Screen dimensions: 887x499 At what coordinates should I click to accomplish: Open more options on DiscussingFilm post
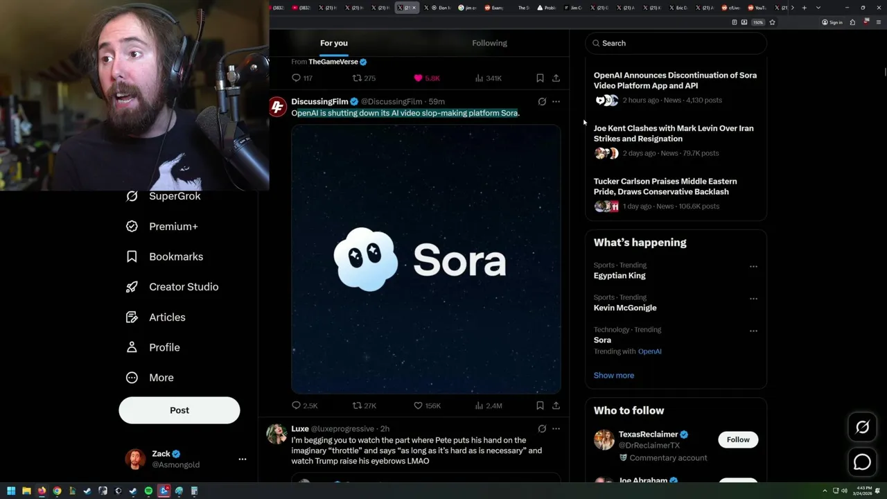(x=556, y=101)
